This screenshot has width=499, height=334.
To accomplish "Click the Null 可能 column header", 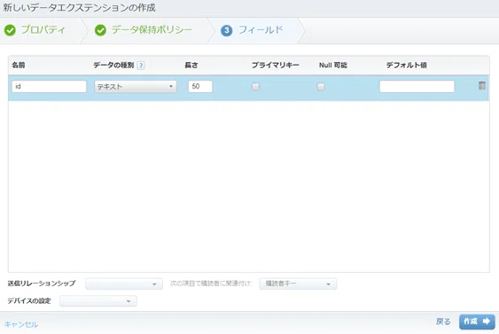I will point(333,66).
